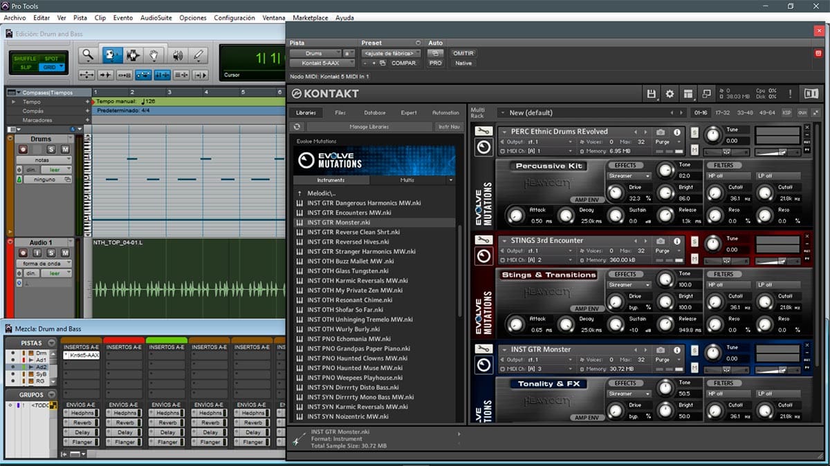Click Tab to Transients toolbar button

coord(106,75)
